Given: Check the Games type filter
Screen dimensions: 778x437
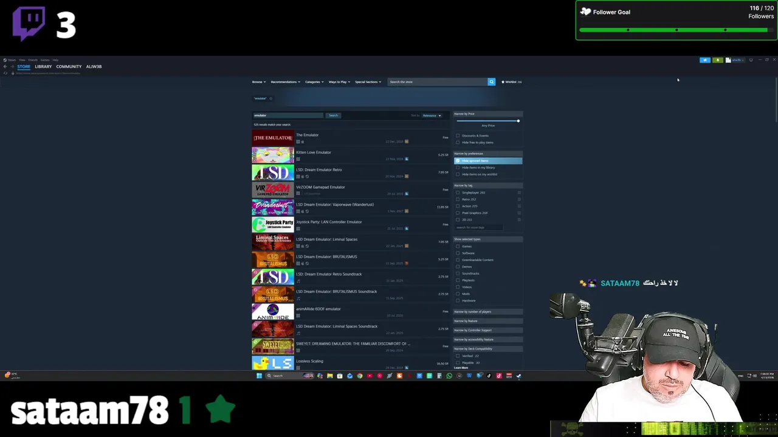Looking at the screenshot, I should tap(458, 246).
